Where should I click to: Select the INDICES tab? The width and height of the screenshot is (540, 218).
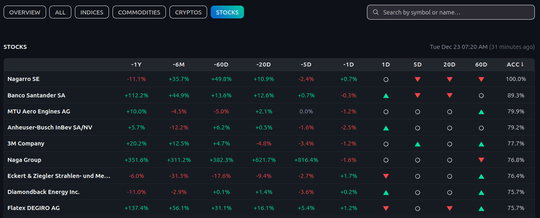92,12
